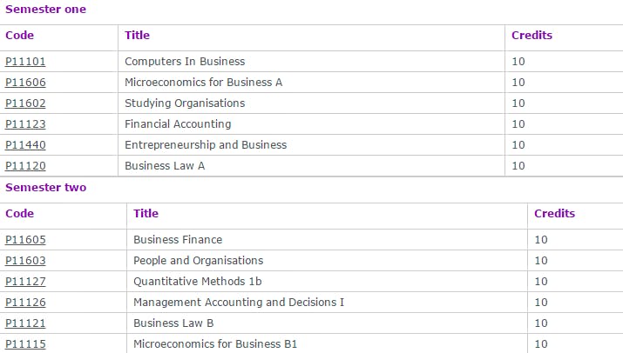
Task: Click the Title header in Semester one table
Action: coord(137,36)
